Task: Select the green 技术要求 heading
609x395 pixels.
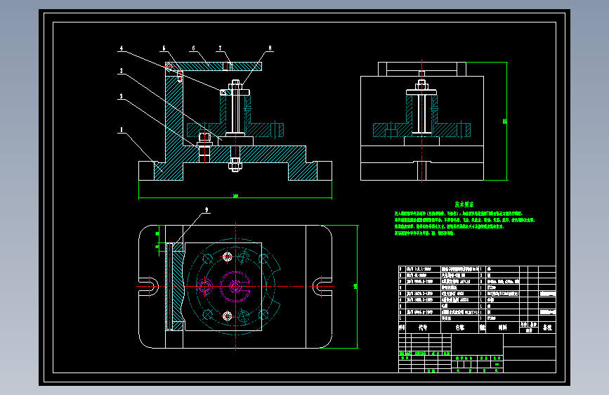Action: click(x=464, y=205)
